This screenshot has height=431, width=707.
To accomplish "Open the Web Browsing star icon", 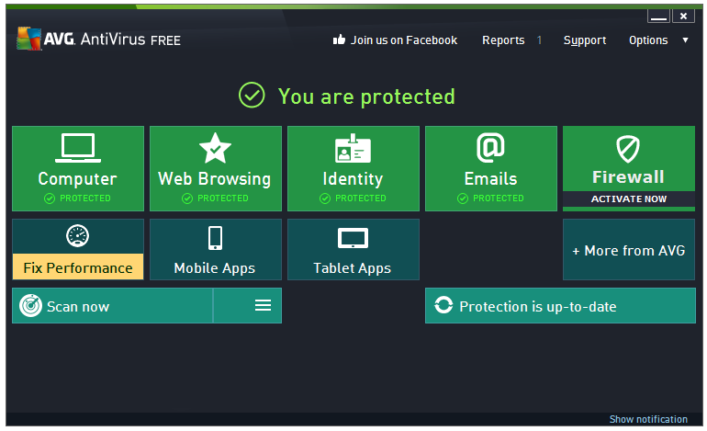I will point(215,148).
